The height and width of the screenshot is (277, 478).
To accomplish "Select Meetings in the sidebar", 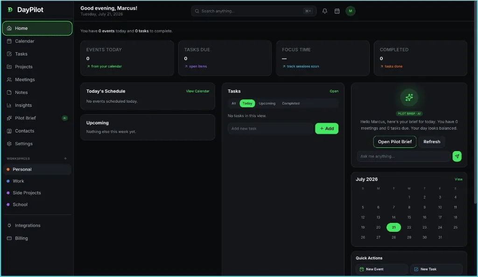I will pyautogui.click(x=37, y=79).
